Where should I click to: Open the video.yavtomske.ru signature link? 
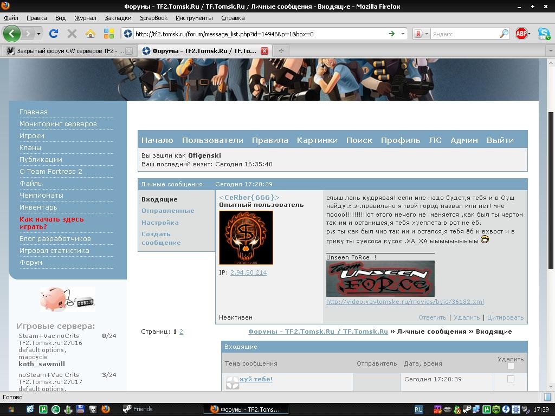pos(405,302)
